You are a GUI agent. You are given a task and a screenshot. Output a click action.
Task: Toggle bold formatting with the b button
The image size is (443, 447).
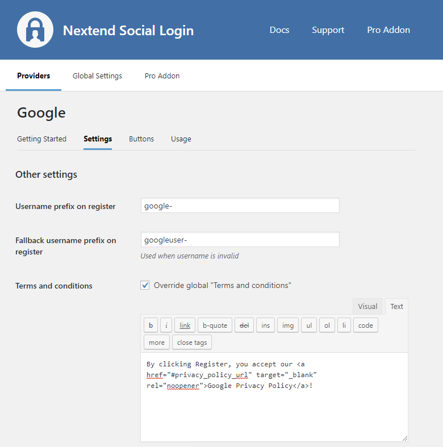151,325
